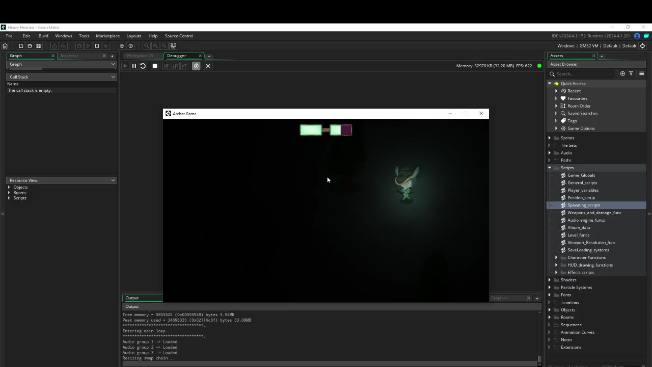The image size is (652, 367).
Task: Open the Asset Browser hamburger menu
Action: (x=641, y=73)
